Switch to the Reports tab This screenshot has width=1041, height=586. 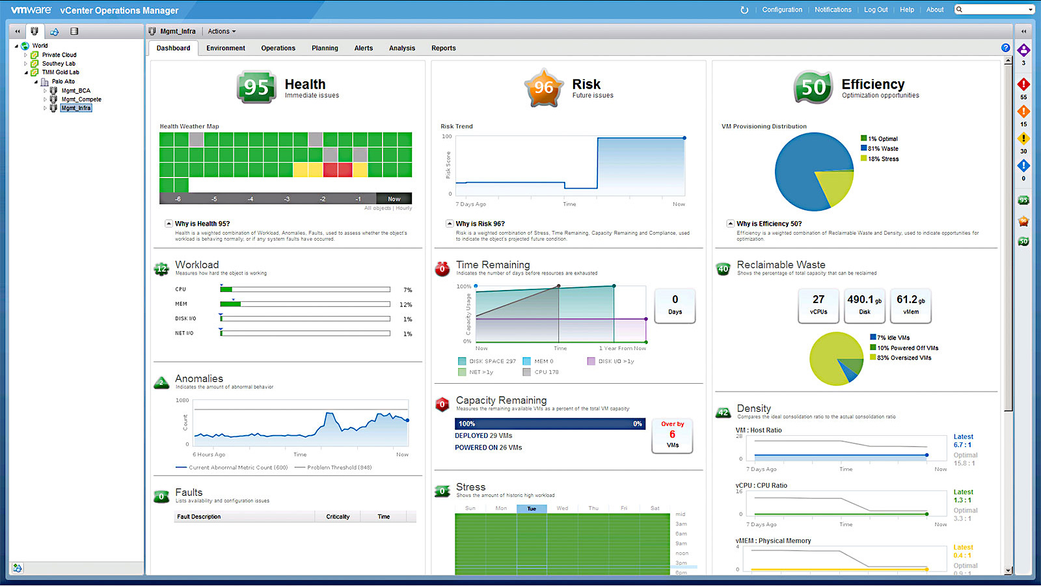coord(444,48)
